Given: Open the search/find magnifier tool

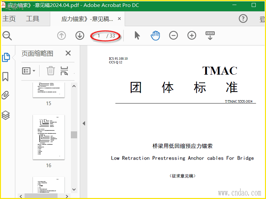Looking at the screenshot, I should pos(7,36).
